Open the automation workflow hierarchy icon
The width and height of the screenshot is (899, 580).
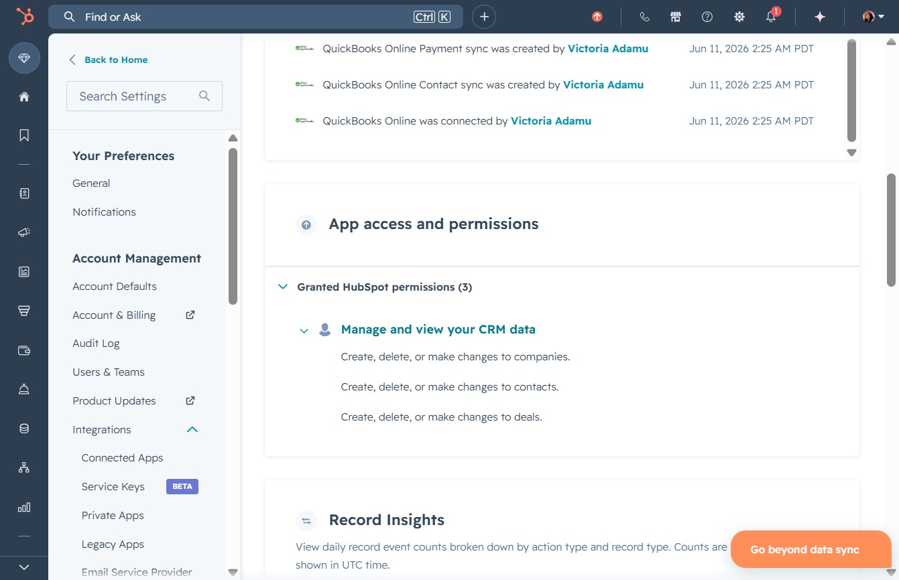pos(24,467)
